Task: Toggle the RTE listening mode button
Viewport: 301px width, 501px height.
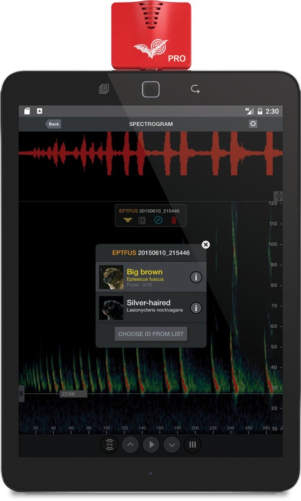Action: (110, 444)
